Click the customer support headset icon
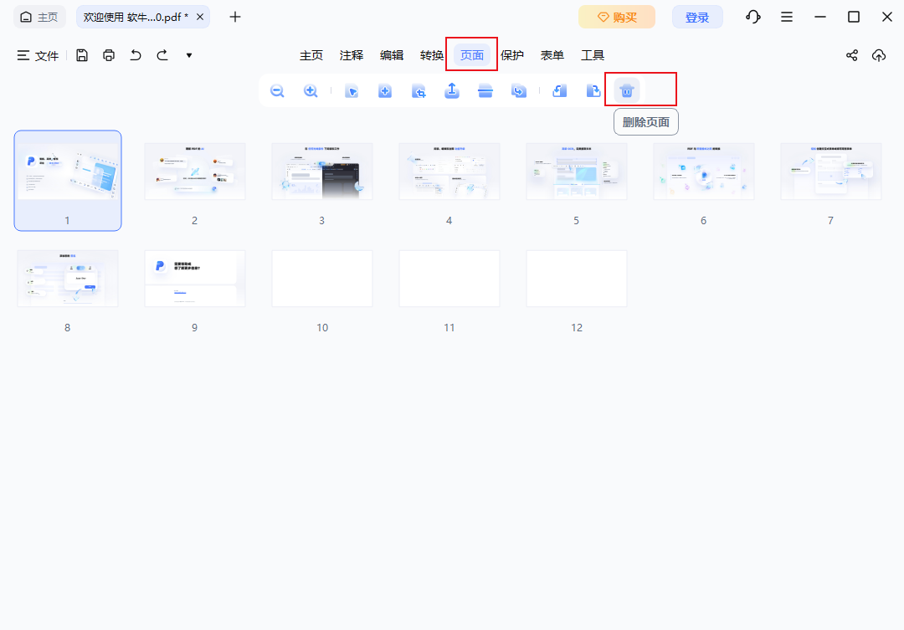 point(753,17)
